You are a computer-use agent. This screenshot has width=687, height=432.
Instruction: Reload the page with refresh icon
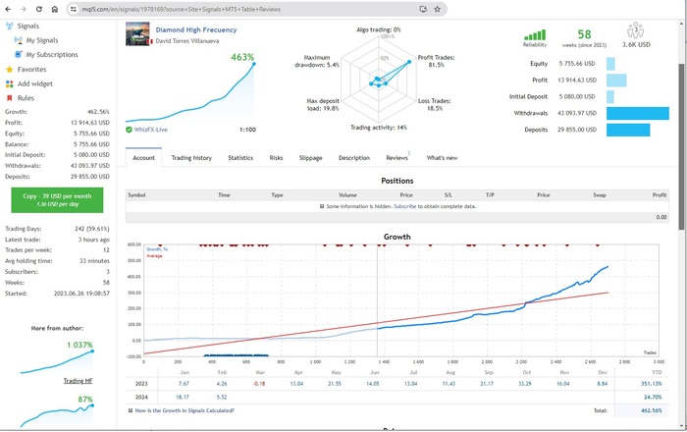pos(39,9)
